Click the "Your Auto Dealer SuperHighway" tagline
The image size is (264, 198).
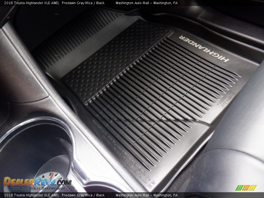tap(38, 188)
